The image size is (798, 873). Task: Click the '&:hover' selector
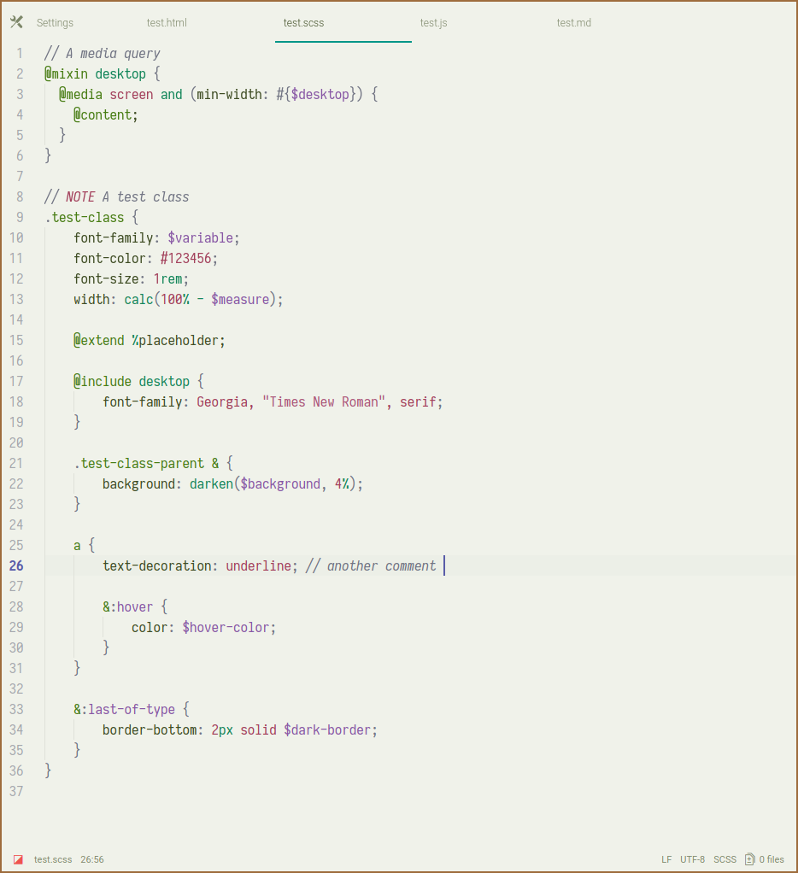point(128,606)
